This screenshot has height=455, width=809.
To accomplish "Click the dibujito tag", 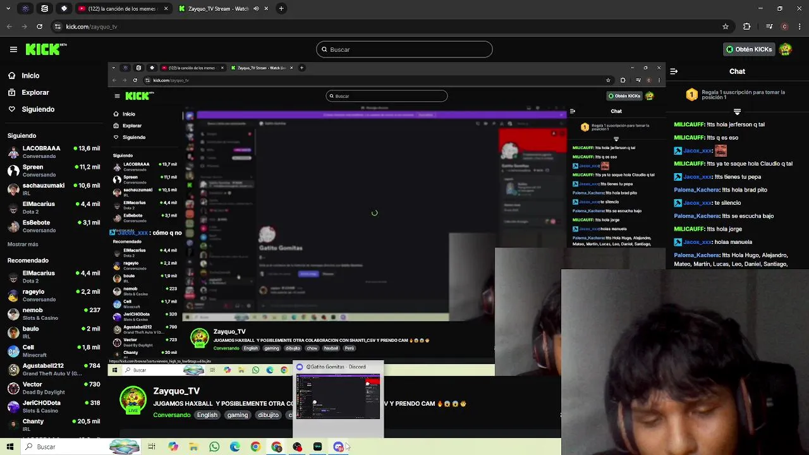I will point(268,415).
